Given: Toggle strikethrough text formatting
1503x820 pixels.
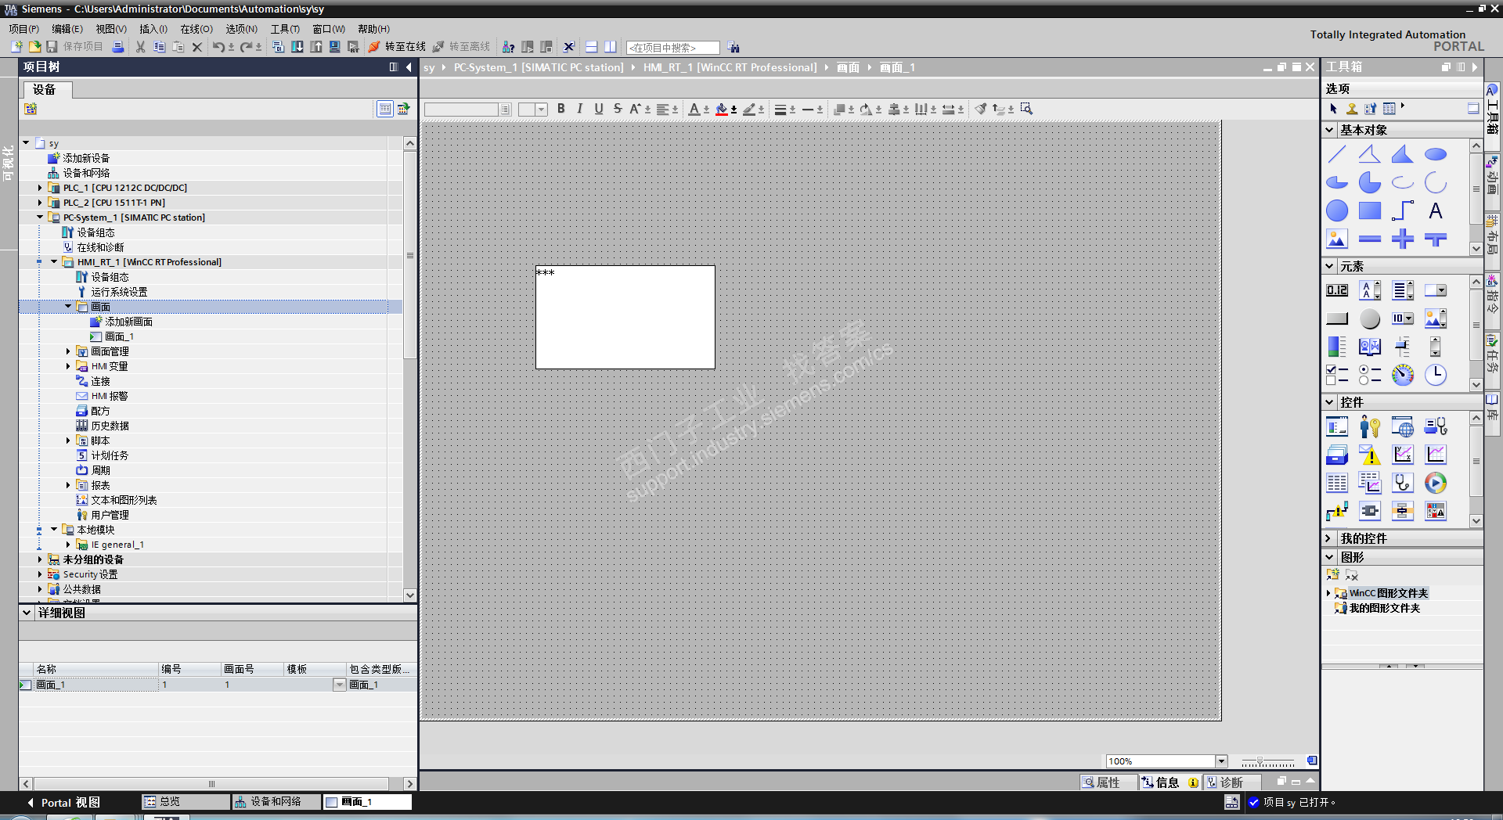Looking at the screenshot, I should 618,109.
